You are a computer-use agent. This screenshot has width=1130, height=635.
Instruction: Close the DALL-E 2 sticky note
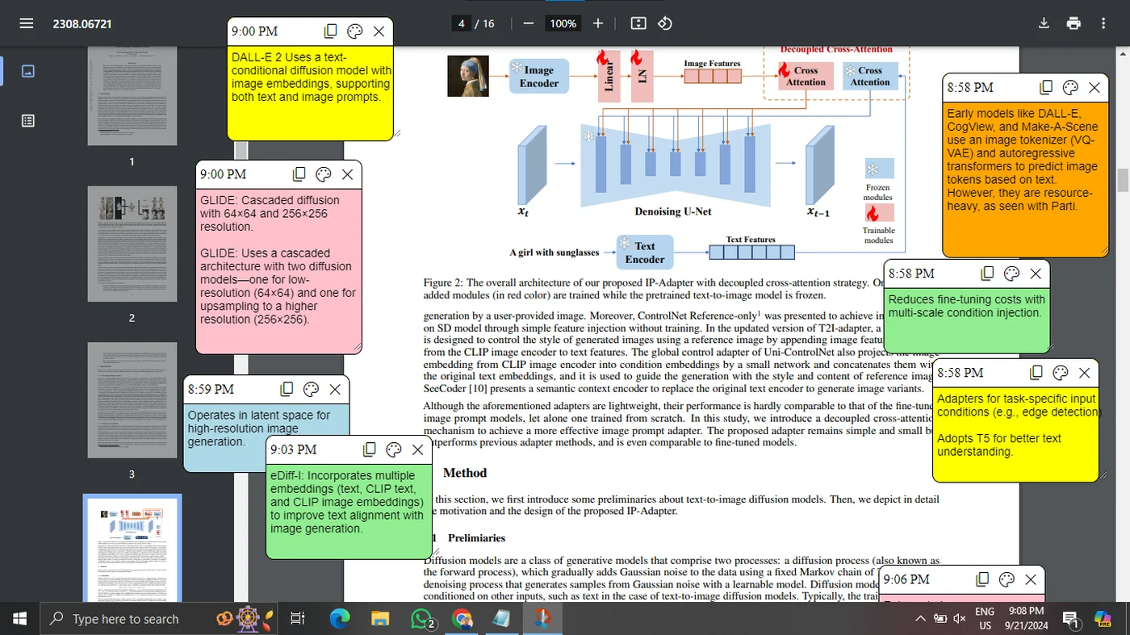pyautogui.click(x=379, y=31)
